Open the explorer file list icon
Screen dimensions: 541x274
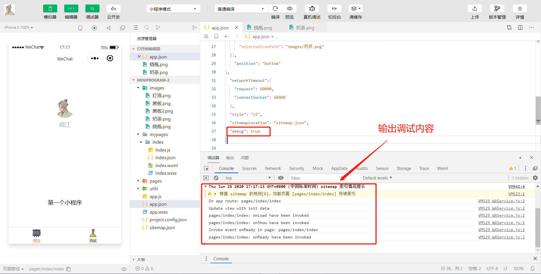136,27
